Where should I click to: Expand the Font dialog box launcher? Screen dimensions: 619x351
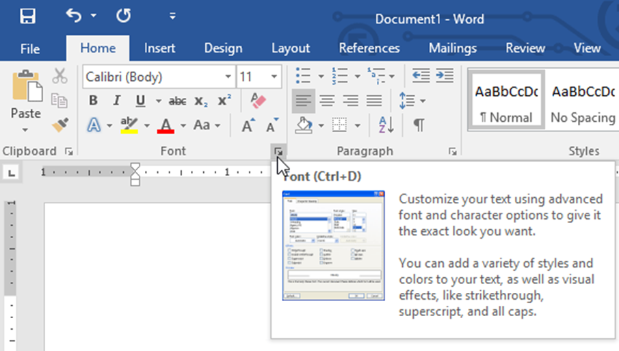[278, 151]
